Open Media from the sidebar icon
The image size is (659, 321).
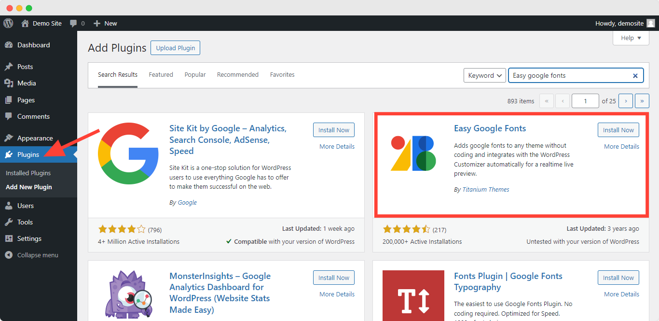[9, 83]
